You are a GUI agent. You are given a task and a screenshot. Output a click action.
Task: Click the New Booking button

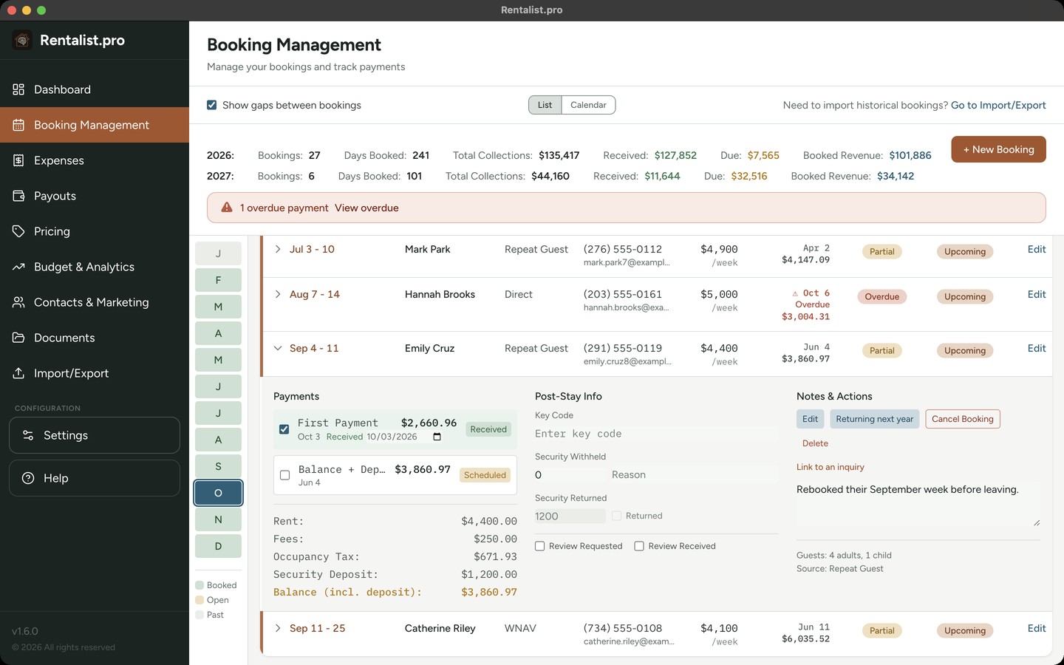coord(998,149)
